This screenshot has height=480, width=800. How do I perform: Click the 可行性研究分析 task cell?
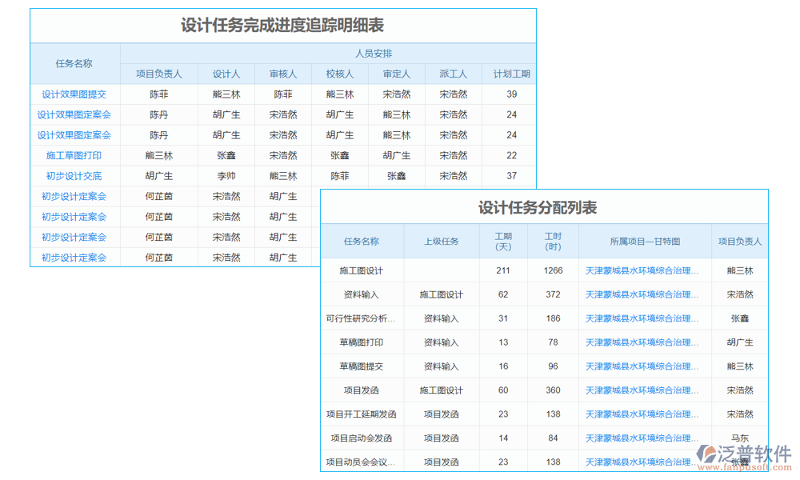click(362, 318)
